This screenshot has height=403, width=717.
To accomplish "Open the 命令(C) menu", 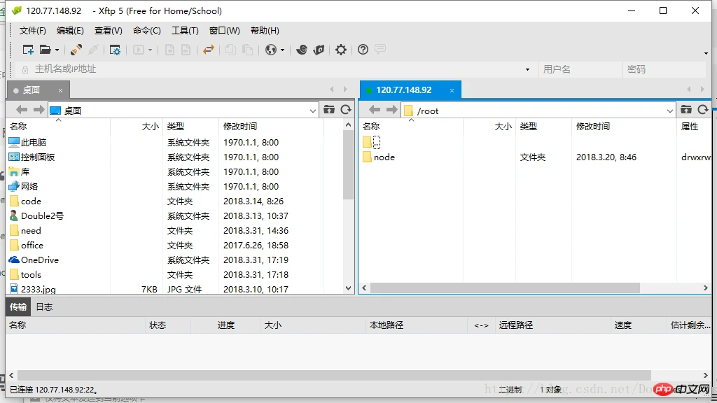I will (147, 31).
